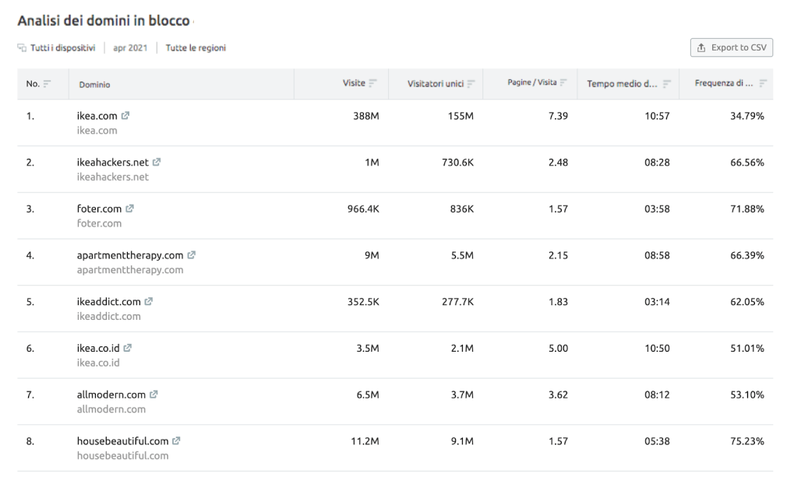This screenshot has width=787, height=477.
Task: Select the 352.5K visits value
Action: [x=363, y=302]
